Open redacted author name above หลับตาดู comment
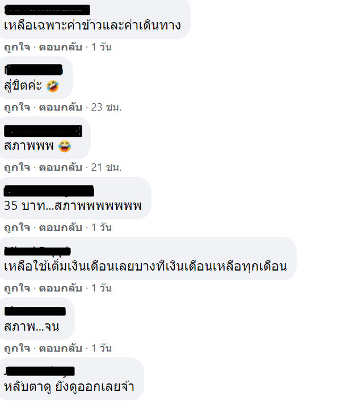Image resolution: width=341 pixels, height=401 pixels. pos(39,371)
